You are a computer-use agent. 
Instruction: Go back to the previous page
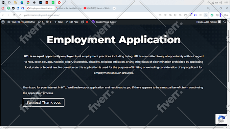pos(3,15)
